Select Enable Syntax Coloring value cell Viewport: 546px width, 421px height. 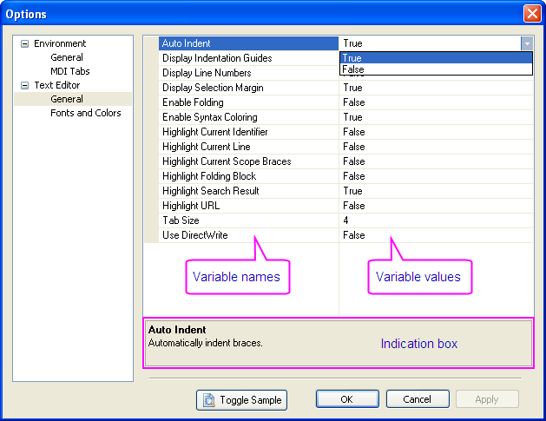click(434, 117)
